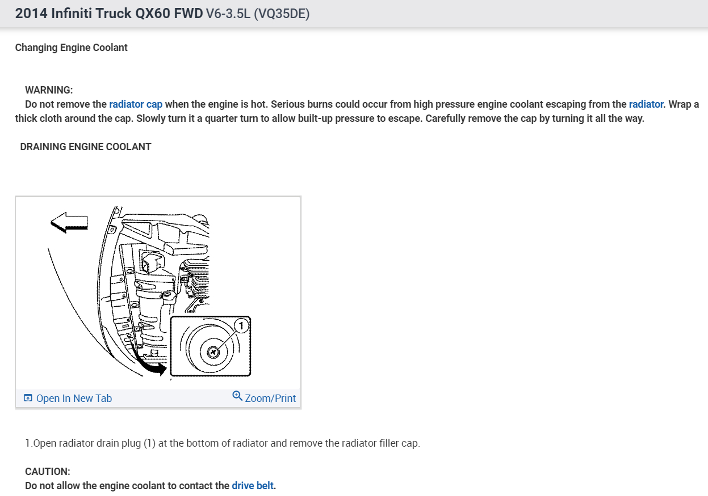The width and height of the screenshot is (708, 496).
Task: Click the Zoom/Print link
Action: tap(270, 398)
